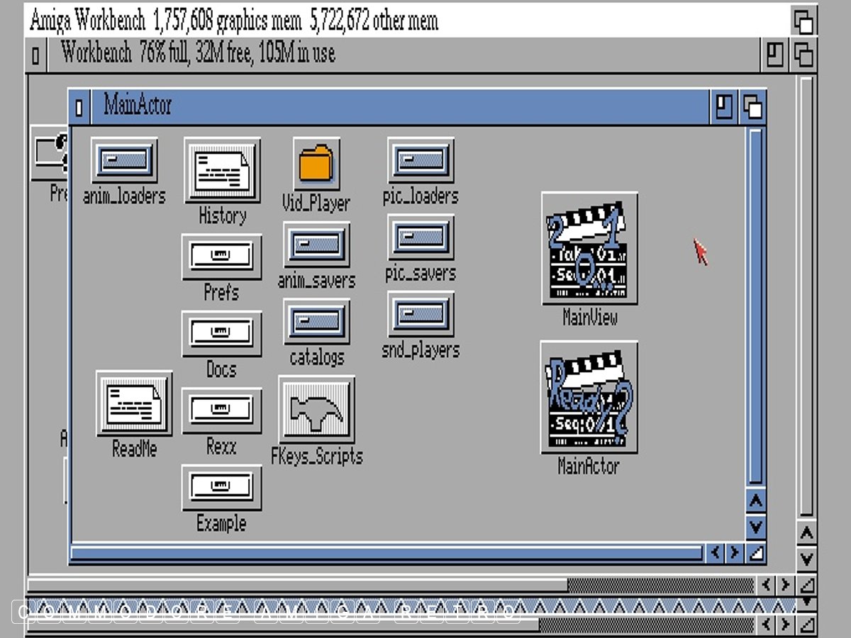This screenshot has height=638, width=851.
Task: Click MainActor window scroll right arrow
Action: tap(734, 552)
